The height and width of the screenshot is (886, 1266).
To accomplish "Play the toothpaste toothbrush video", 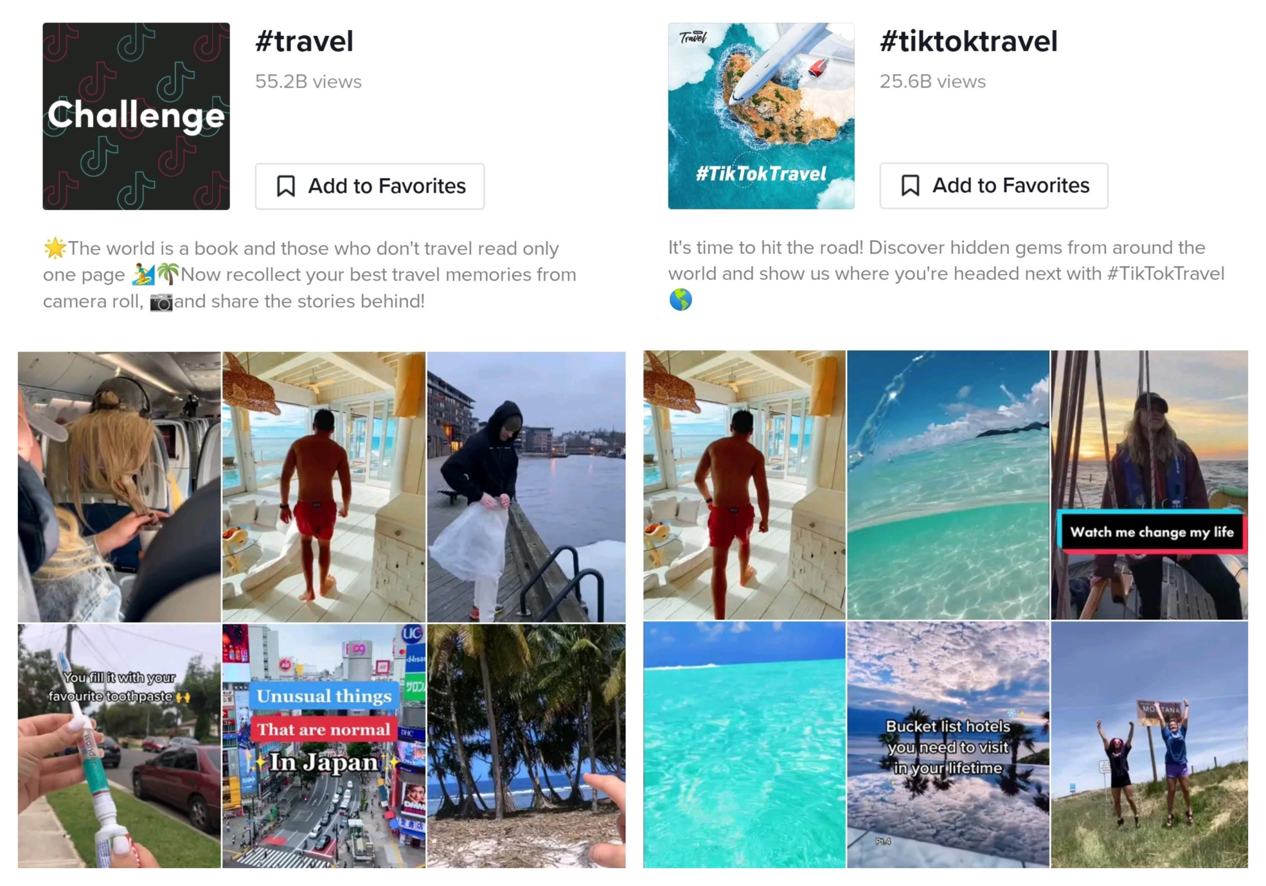I will pos(119,746).
